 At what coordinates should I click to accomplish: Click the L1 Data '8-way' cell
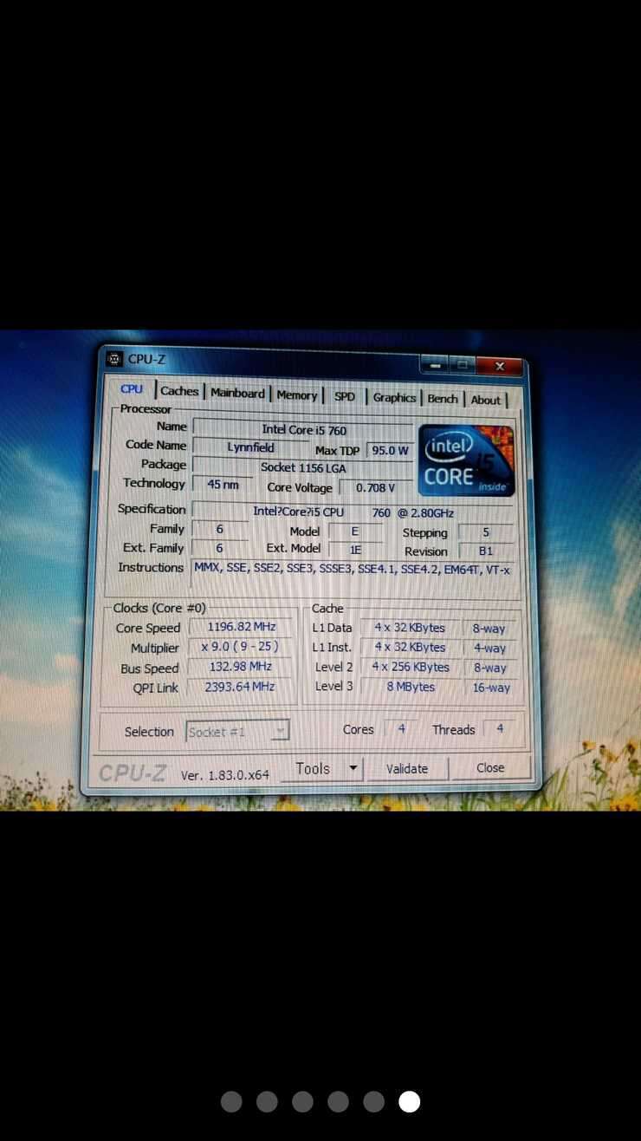pyautogui.click(x=489, y=629)
